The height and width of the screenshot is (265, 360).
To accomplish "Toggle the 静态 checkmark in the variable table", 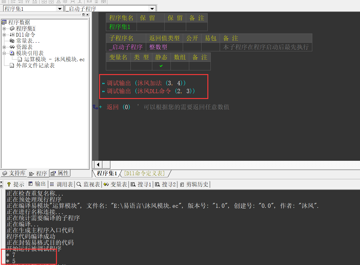I will click(161, 66).
